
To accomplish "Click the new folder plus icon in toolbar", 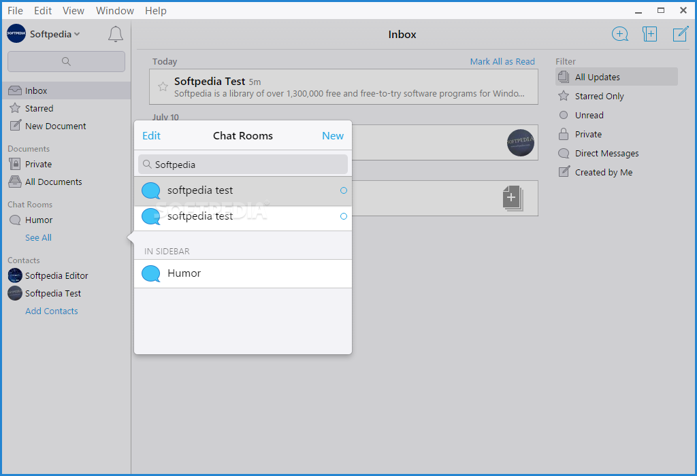I will click(649, 34).
